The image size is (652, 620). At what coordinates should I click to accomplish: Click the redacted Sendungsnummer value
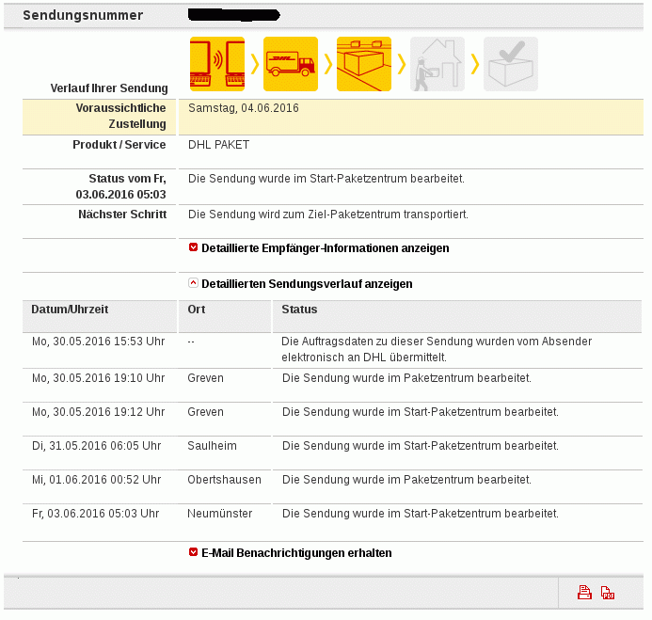[x=234, y=15]
